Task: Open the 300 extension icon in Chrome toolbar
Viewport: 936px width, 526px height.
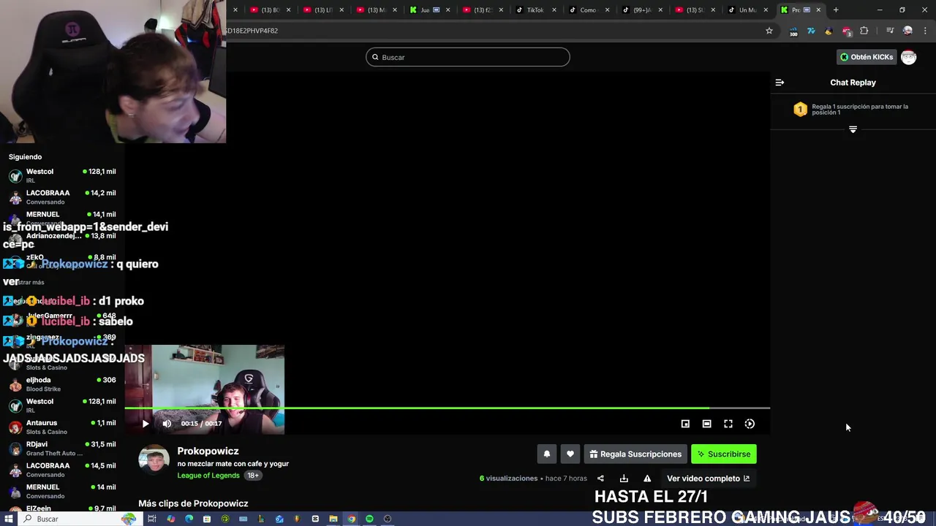Action: [793, 31]
